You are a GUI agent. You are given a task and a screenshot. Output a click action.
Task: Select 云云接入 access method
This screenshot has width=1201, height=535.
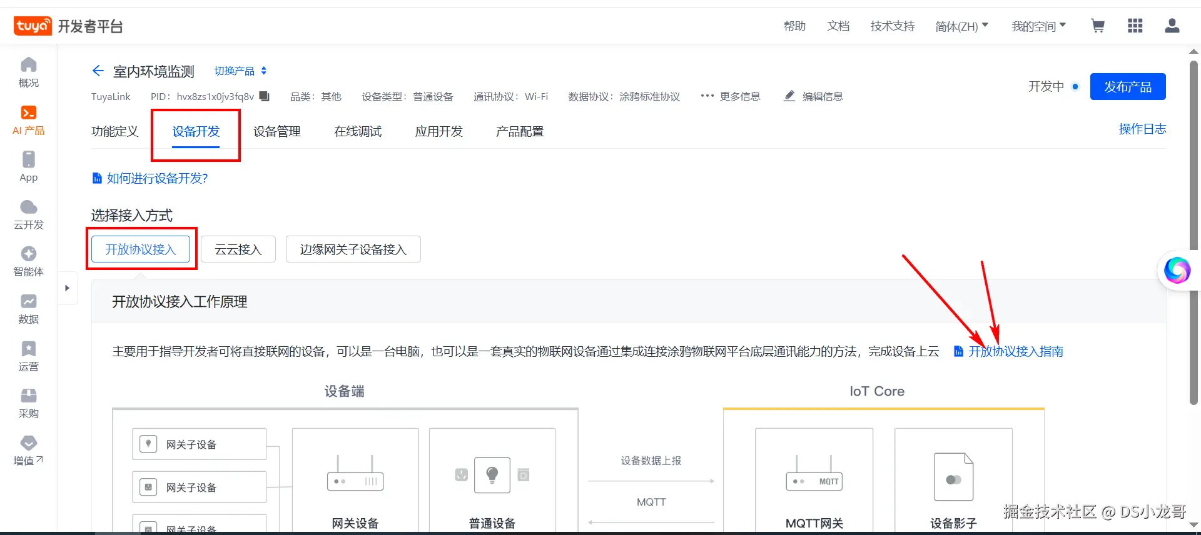pos(238,249)
